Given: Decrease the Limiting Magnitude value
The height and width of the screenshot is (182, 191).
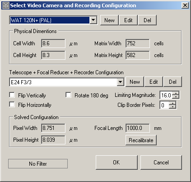Looking at the screenshot, I should (176, 97).
